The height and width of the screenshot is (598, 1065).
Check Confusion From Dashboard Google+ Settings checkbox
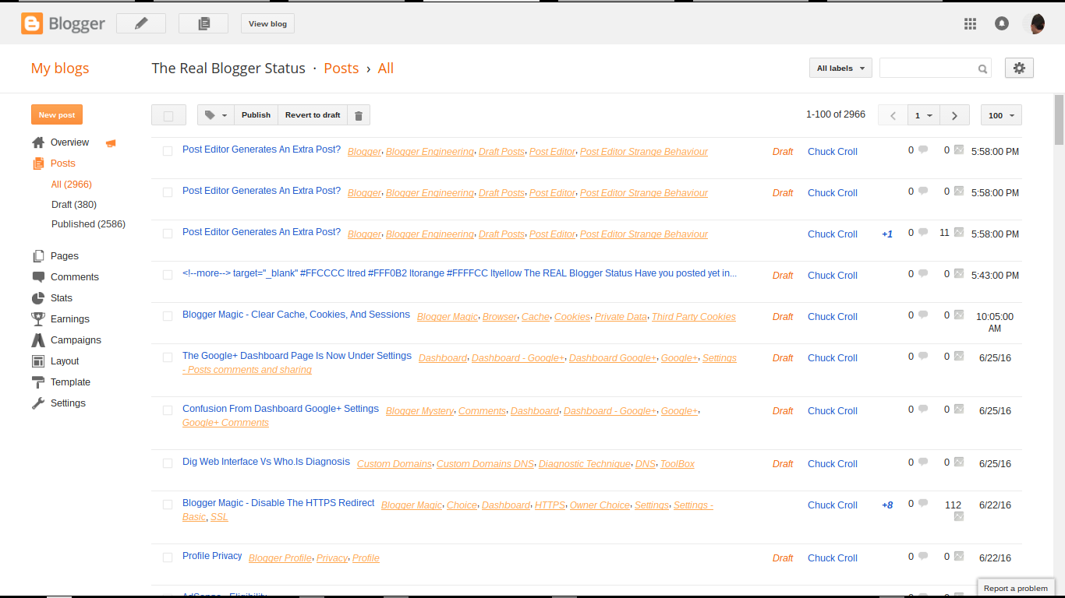click(168, 410)
